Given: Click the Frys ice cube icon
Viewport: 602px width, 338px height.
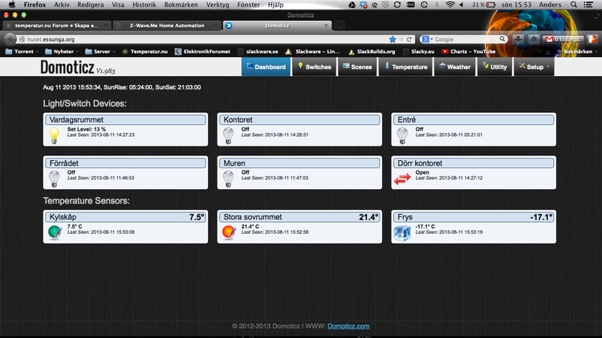Looking at the screenshot, I should [x=403, y=232].
